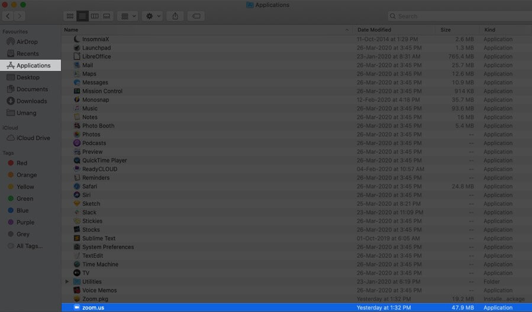Go back with the back arrow
532x312 pixels.
8,16
